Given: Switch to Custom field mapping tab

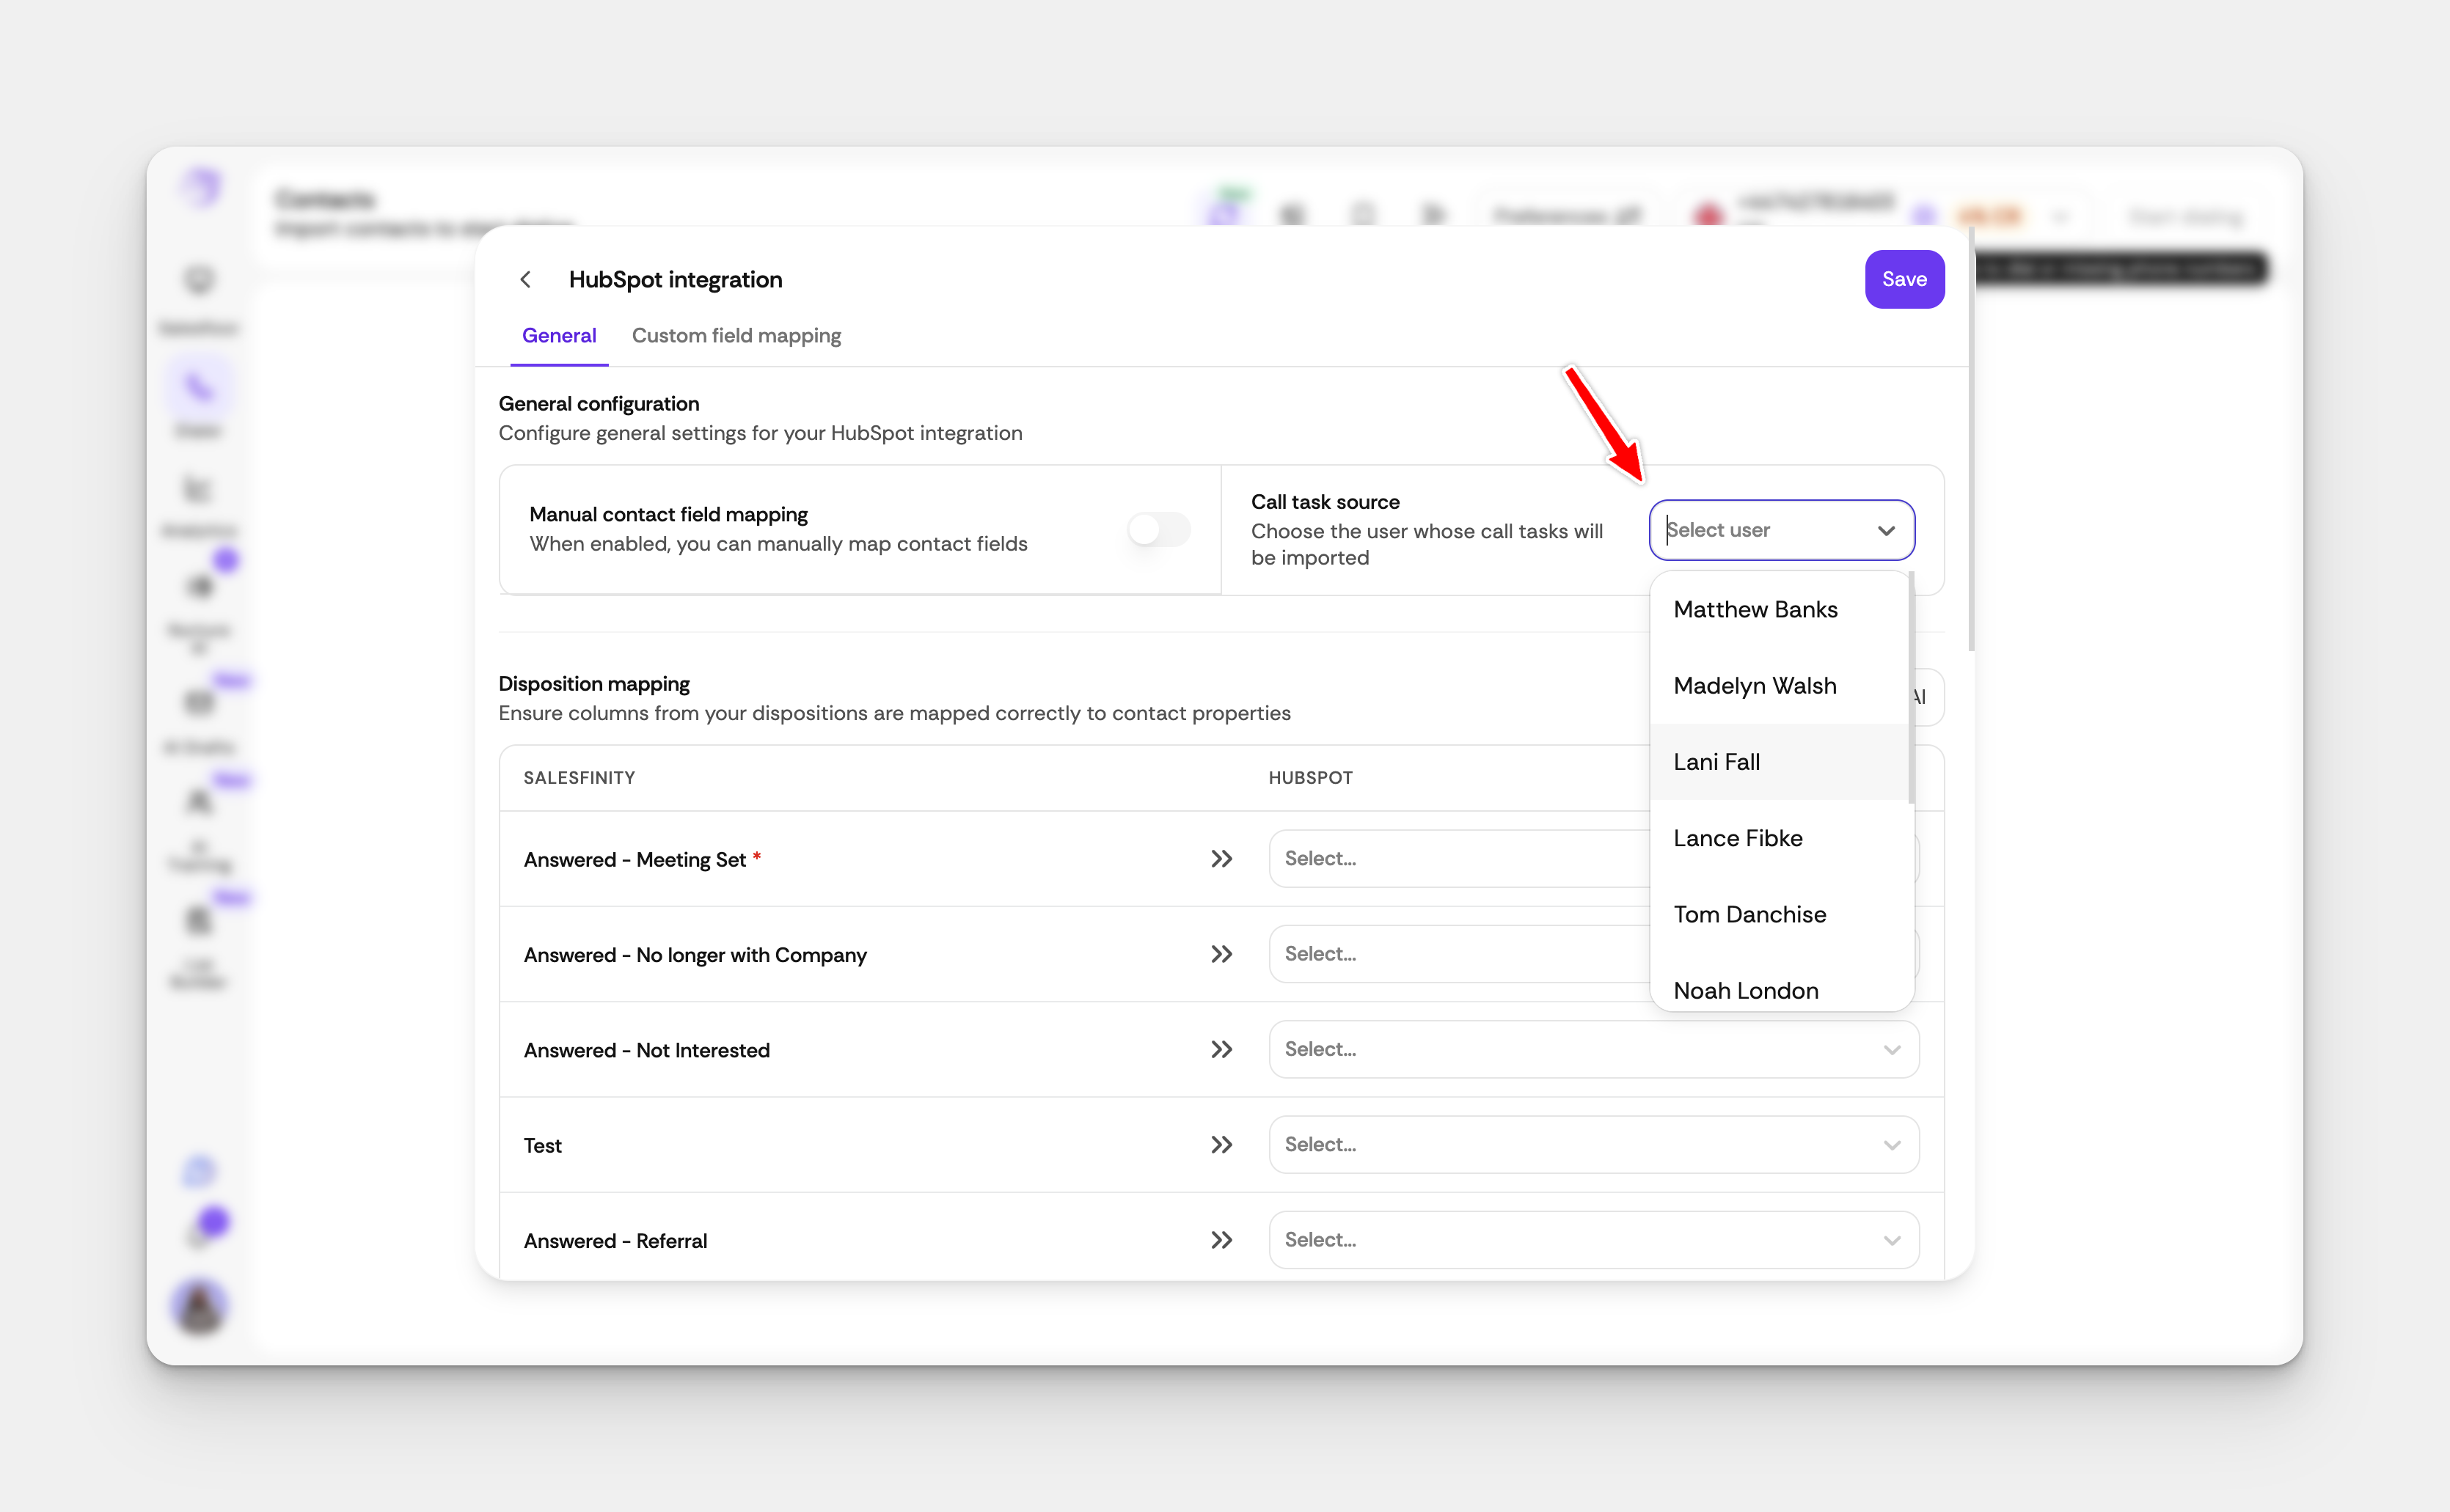Looking at the screenshot, I should [736, 336].
